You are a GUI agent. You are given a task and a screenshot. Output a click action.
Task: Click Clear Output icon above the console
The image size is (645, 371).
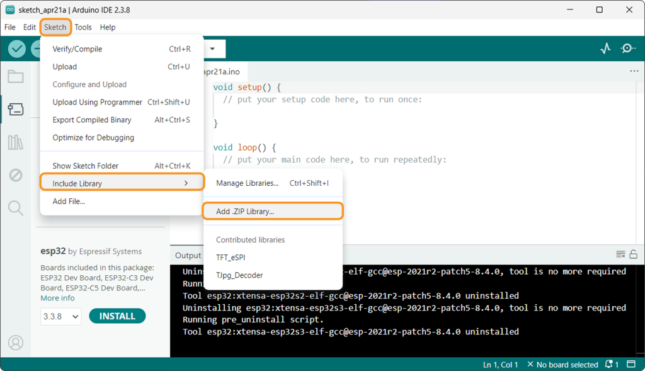[620, 254]
